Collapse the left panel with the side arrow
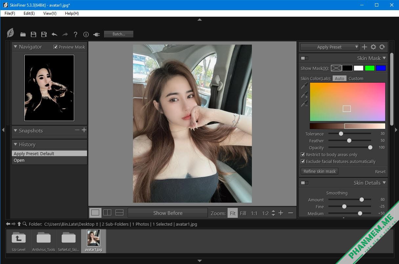 (3, 130)
